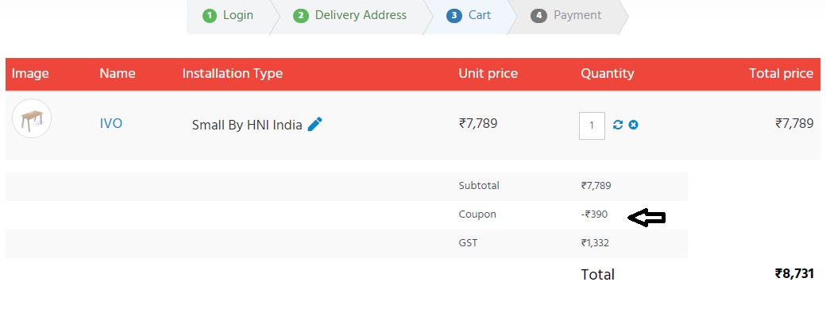Click the Unit price column header
826x309 pixels.
click(488, 73)
